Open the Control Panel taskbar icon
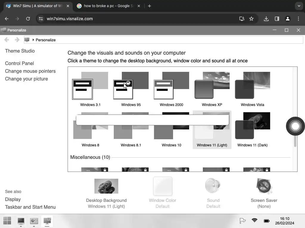The width and height of the screenshot is (305, 228). (34, 221)
